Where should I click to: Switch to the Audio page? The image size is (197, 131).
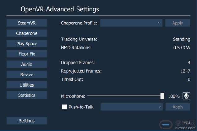[27, 64]
